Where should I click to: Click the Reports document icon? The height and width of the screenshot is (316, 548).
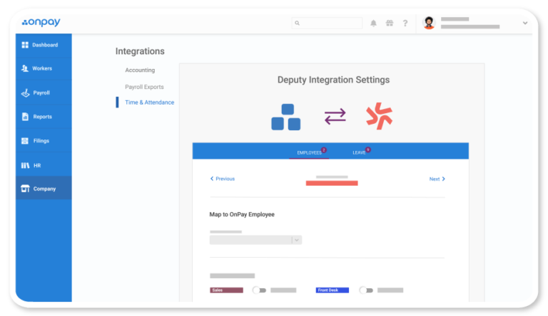click(x=25, y=117)
